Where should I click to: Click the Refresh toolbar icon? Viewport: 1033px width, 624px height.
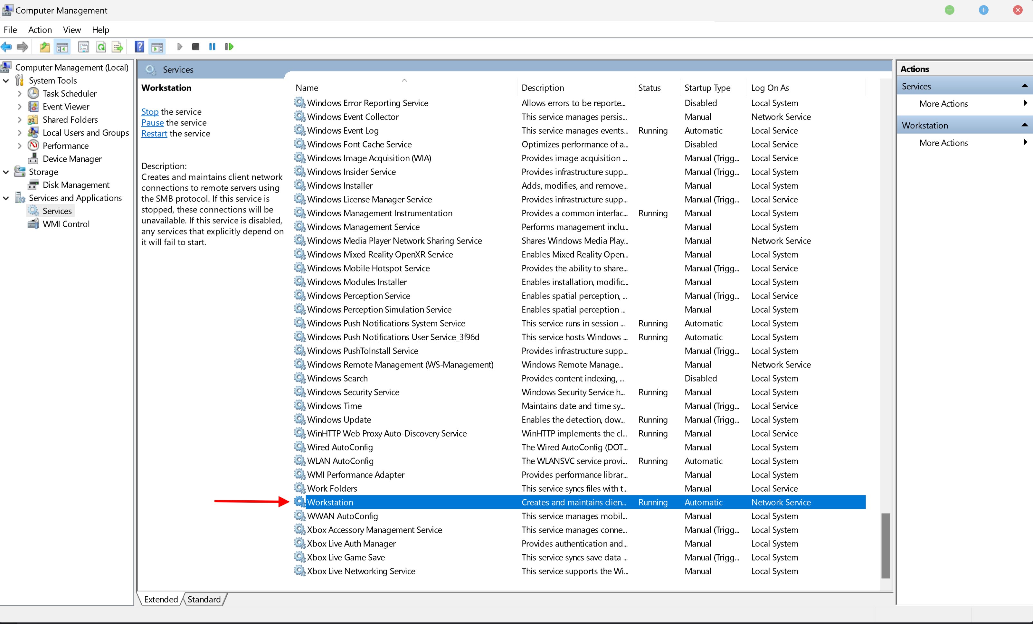tap(101, 46)
